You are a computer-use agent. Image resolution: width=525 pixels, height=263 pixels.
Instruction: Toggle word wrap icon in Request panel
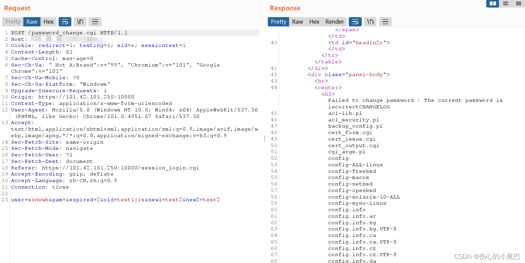tap(65, 22)
